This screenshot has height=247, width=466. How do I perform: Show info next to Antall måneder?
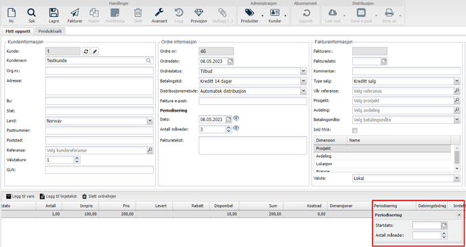pos(236,128)
